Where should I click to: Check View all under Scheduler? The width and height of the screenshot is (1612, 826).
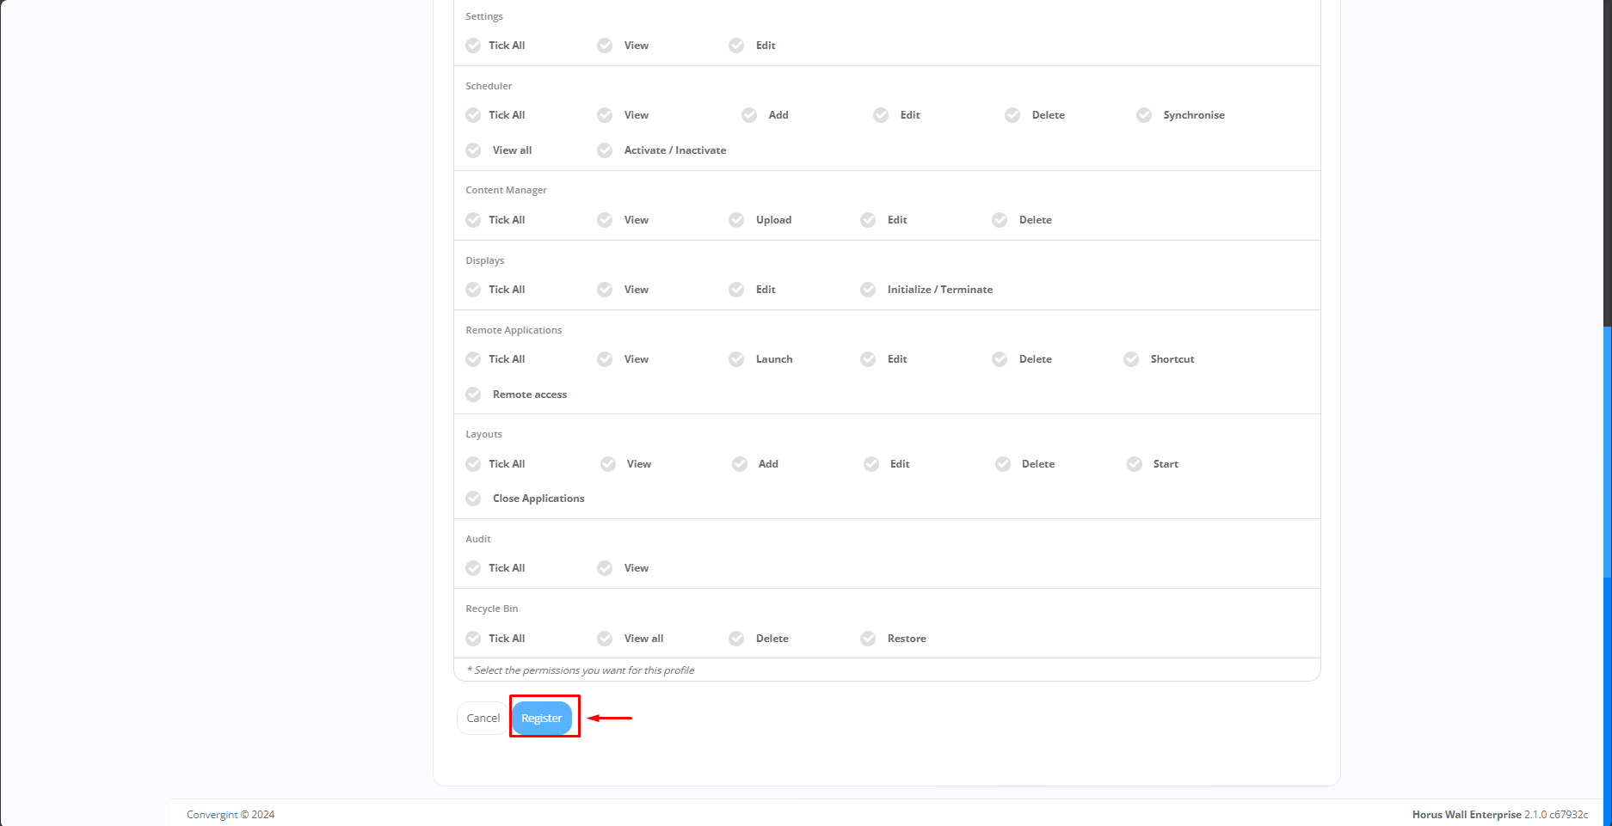[473, 150]
